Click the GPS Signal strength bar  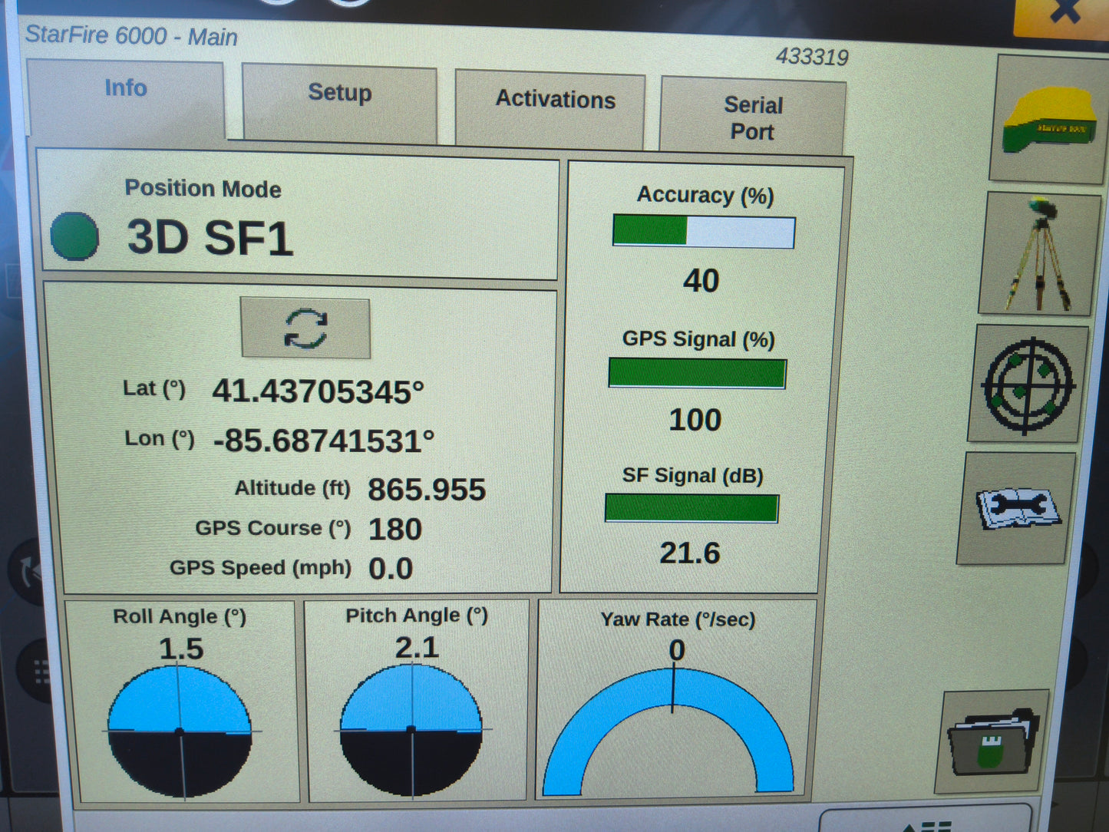pyautogui.click(x=695, y=374)
